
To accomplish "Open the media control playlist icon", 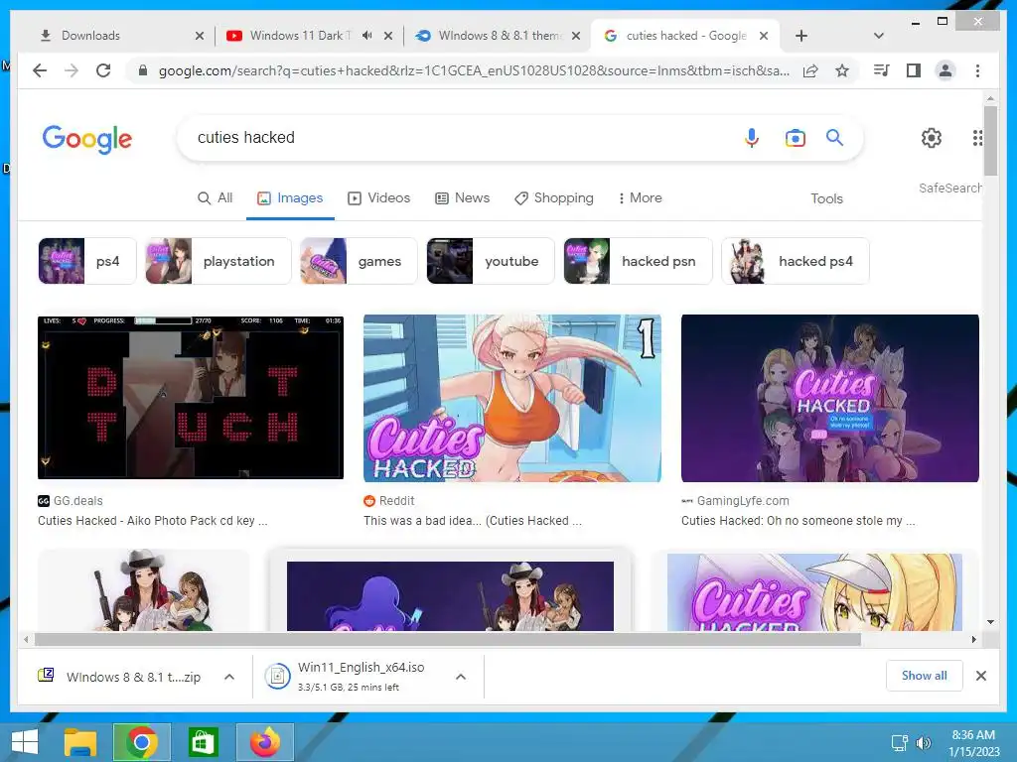I will click(x=882, y=70).
